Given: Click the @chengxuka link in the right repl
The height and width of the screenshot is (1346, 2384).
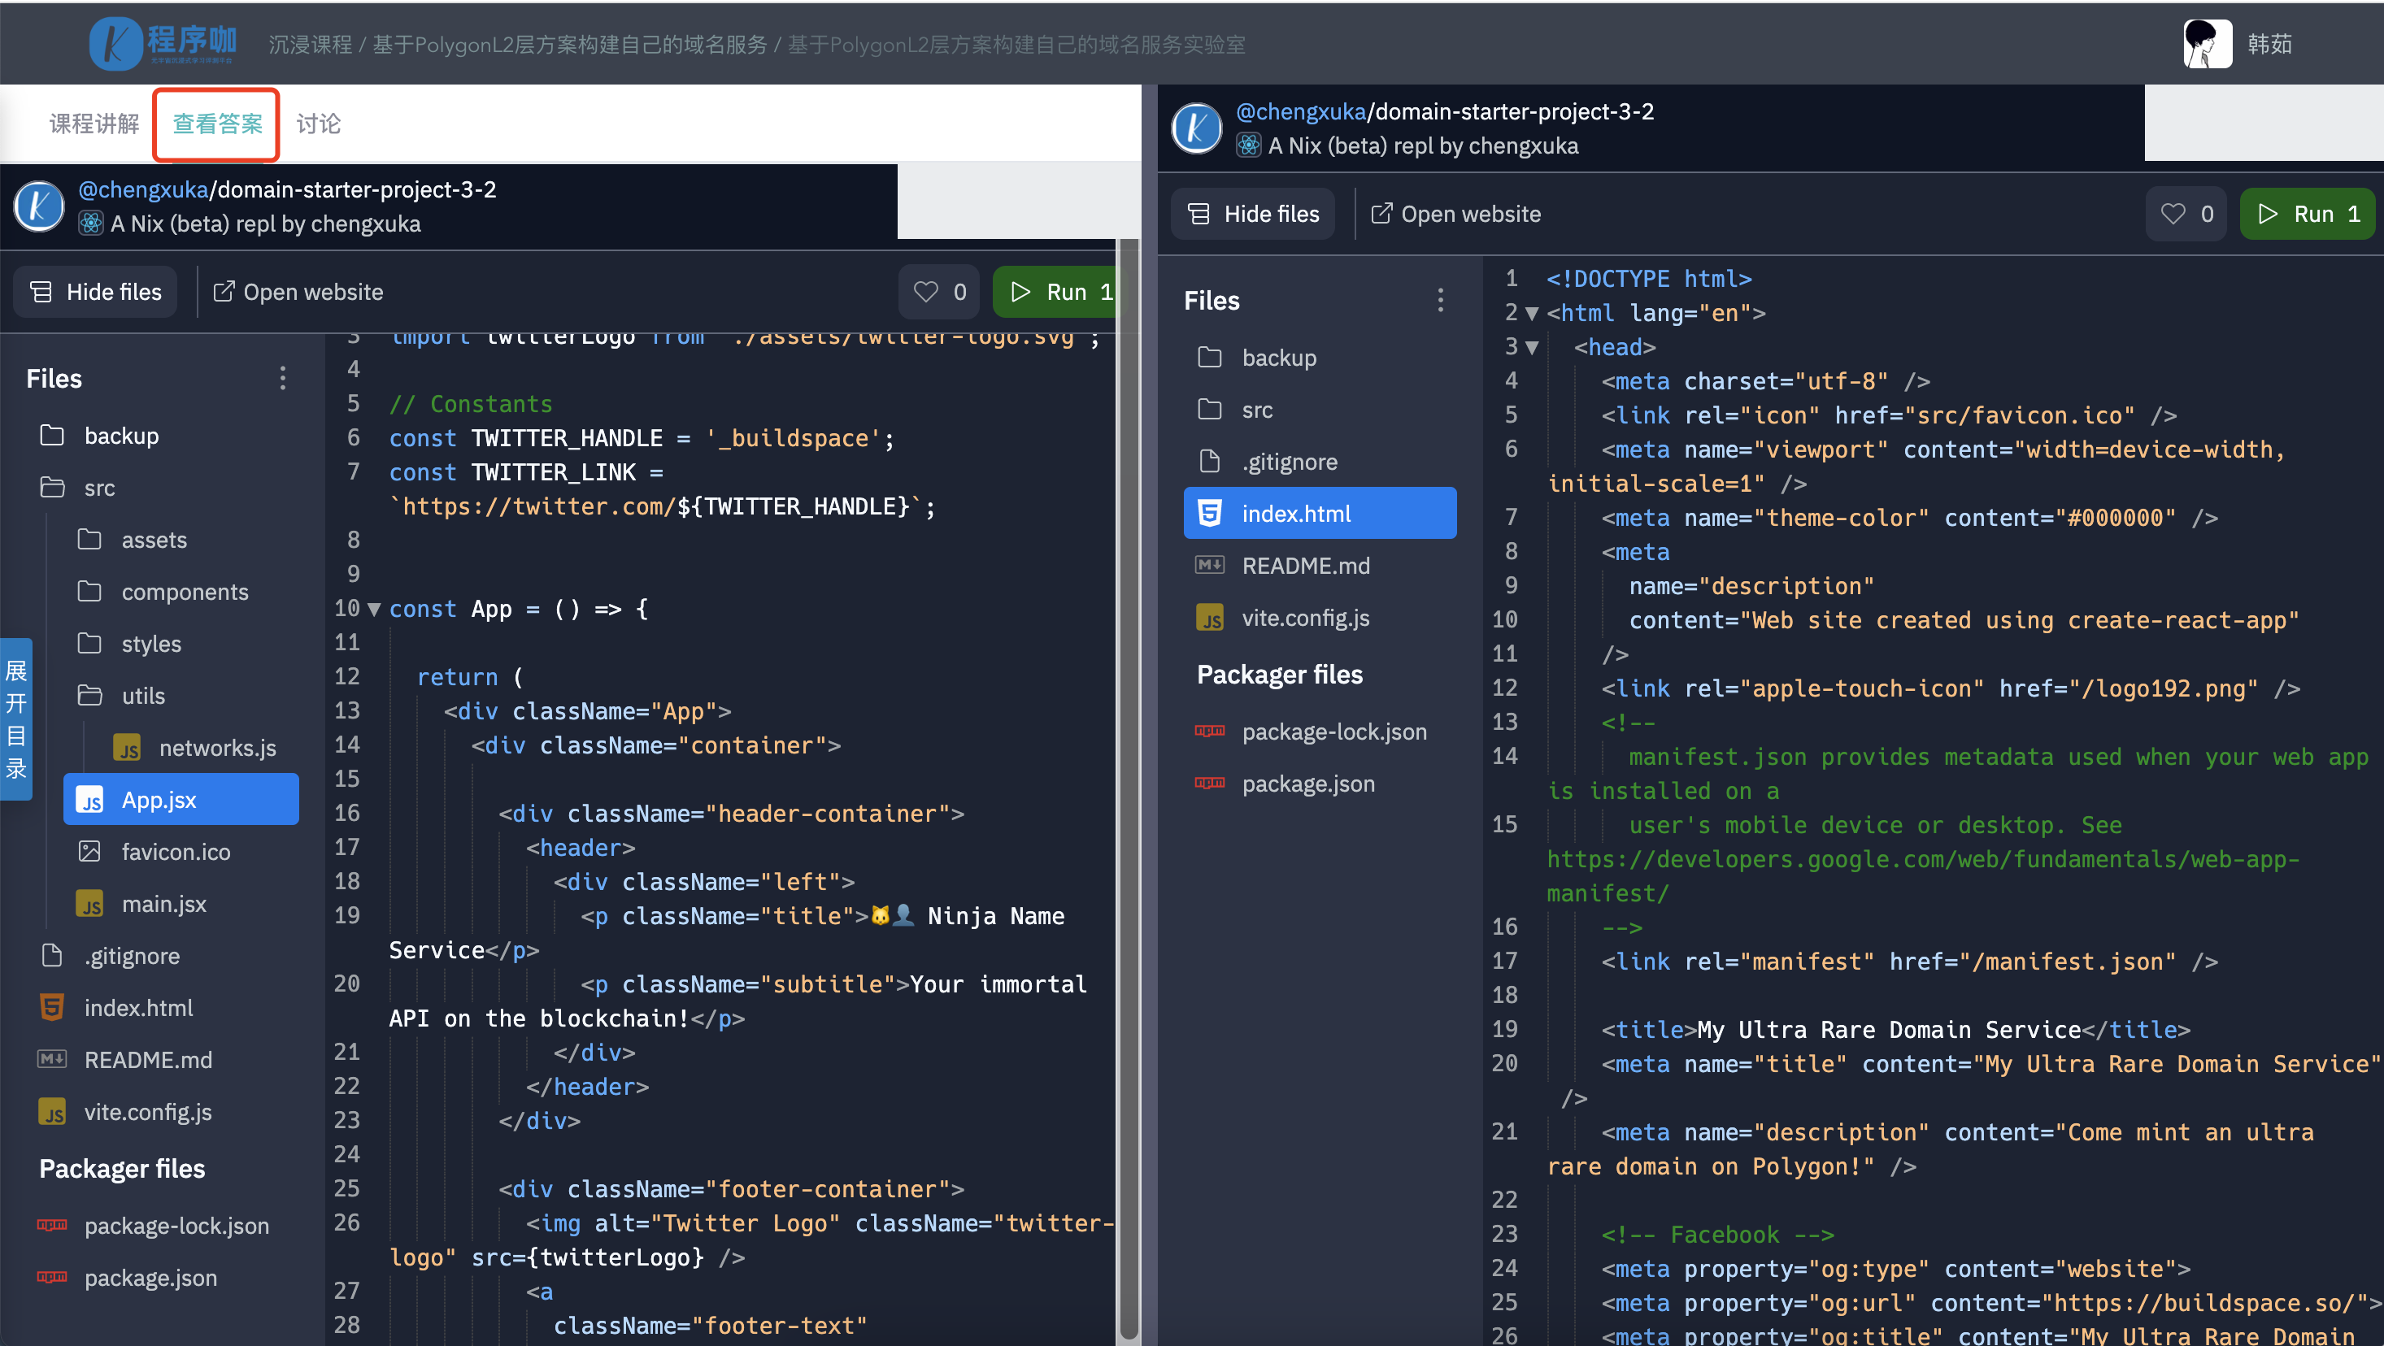Looking at the screenshot, I should click(x=1301, y=112).
